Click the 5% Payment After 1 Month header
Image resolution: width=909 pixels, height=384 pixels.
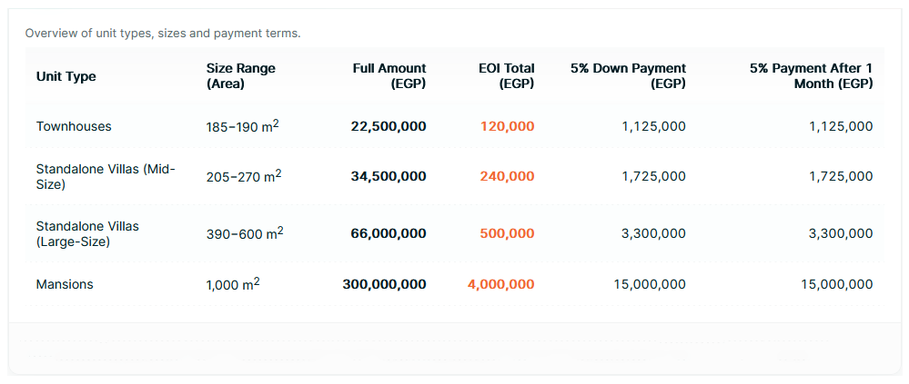coord(811,76)
